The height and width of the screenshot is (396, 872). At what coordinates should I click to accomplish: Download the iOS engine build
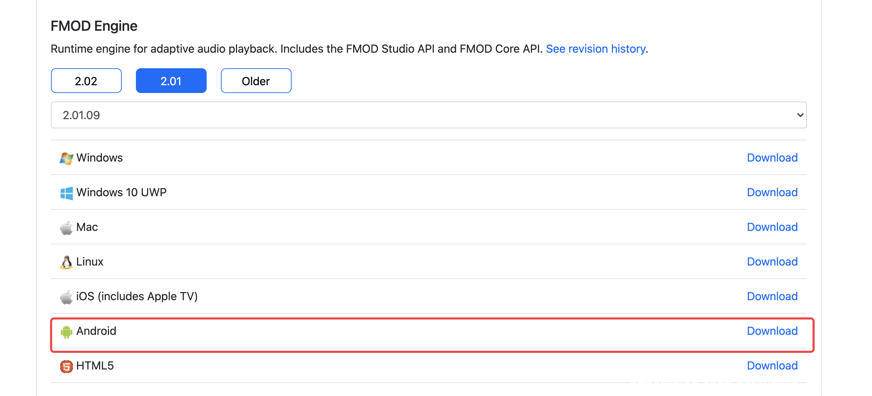tap(772, 296)
